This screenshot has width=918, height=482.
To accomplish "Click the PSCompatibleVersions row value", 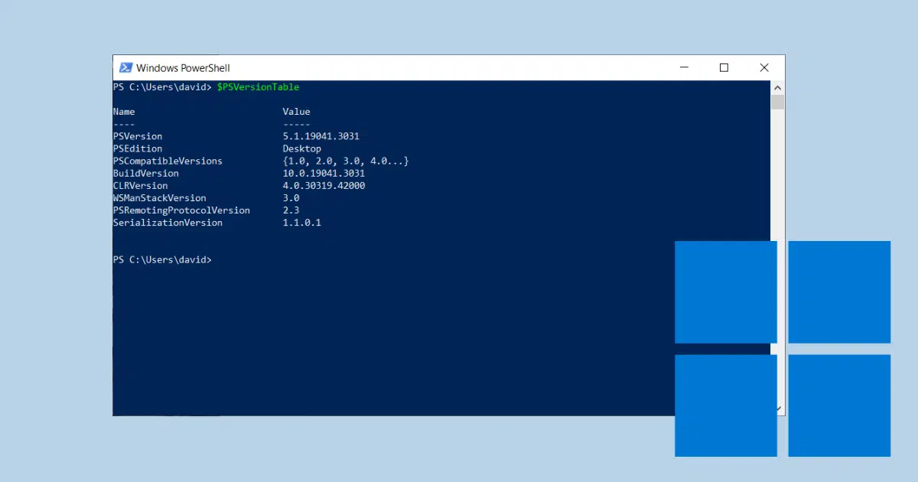I will (346, 161).
